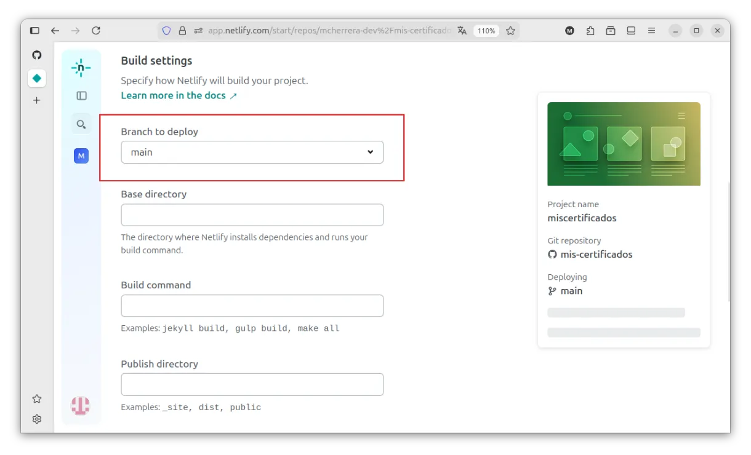Click the translate page icon in address bar

tap(462, 31)
